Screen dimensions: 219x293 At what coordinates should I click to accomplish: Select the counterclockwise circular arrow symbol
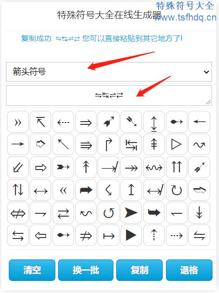(x=108, y=213)
